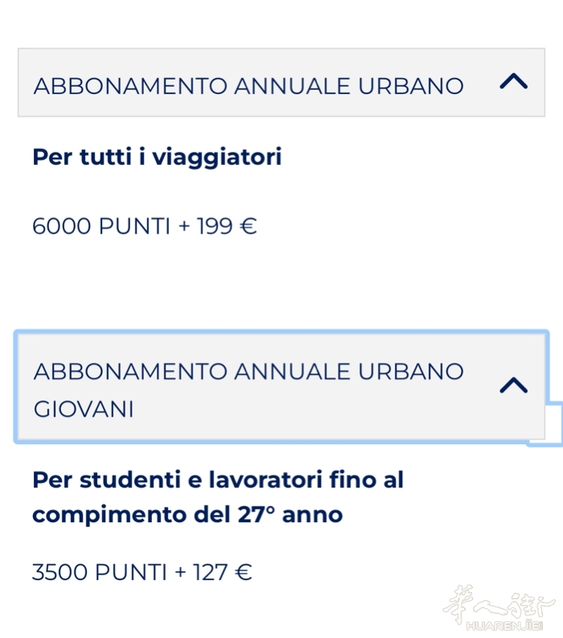The height and width of the screenshot is (638, 563).
Task: Click the plus sign in the first offer
Action: tap(183, 227)
